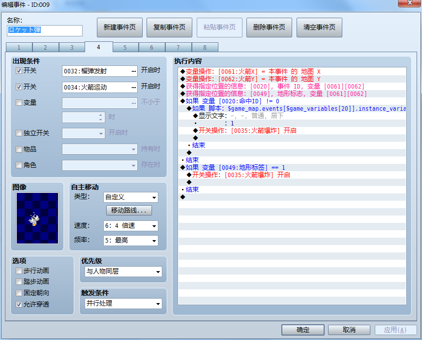This screenshot has height=340, width=422.
Task: Open the 物品 dropdown list
Action: 100,149
